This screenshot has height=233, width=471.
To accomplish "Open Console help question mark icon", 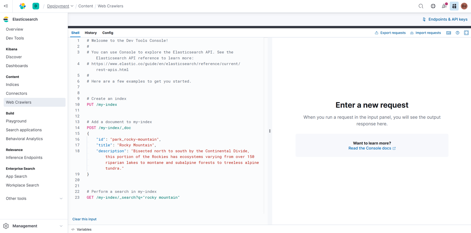I will click(457, 33).
